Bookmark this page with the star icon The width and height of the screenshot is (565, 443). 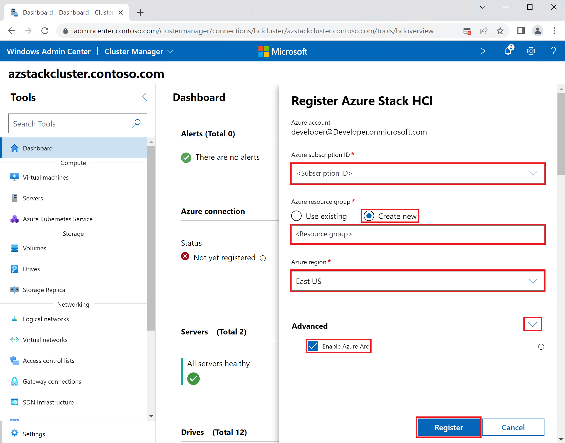pyautogui.click(x=500, y=31)
